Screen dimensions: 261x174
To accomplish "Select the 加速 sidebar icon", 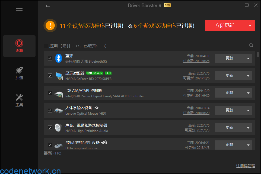I will [19, 73].
